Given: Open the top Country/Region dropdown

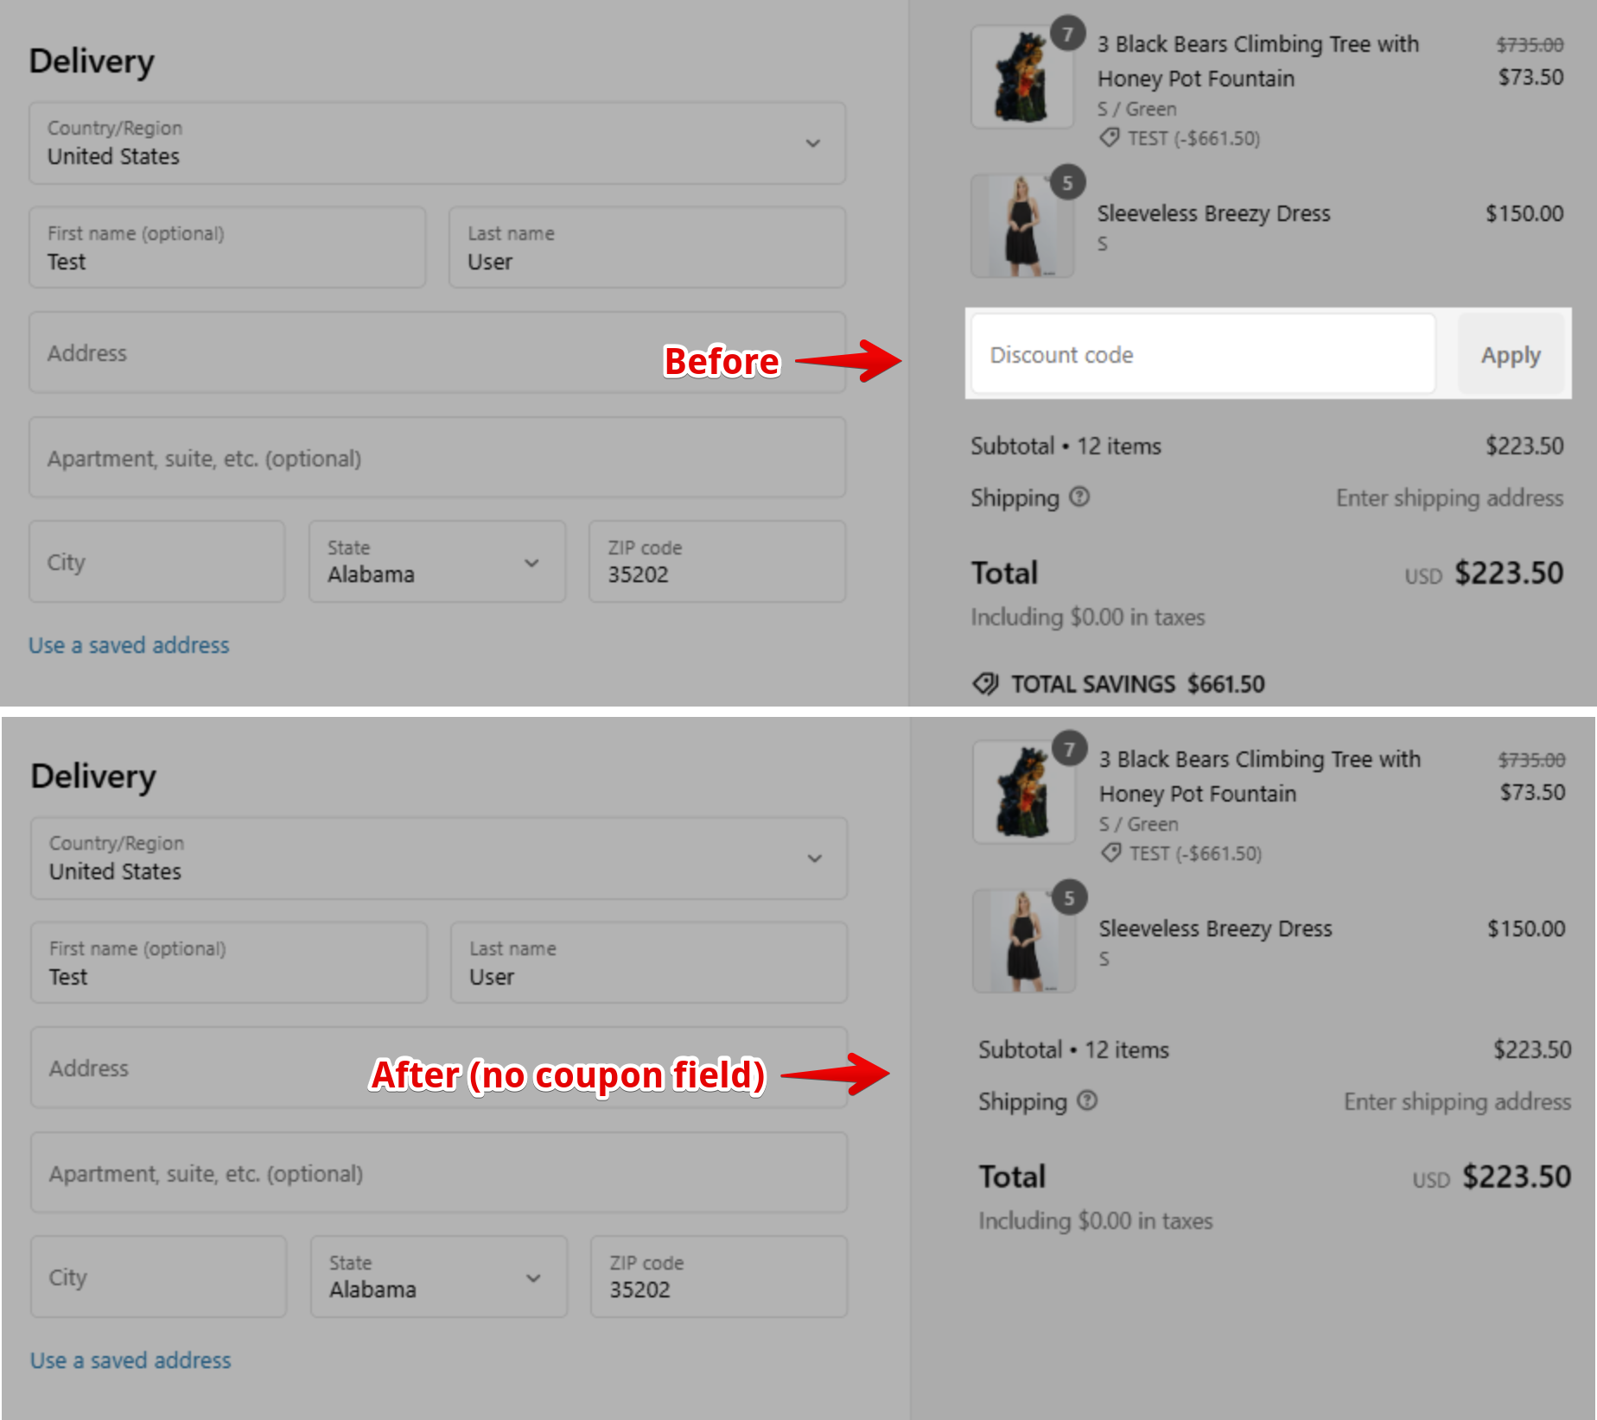Looking at the screenshot, I should point(437,143).
